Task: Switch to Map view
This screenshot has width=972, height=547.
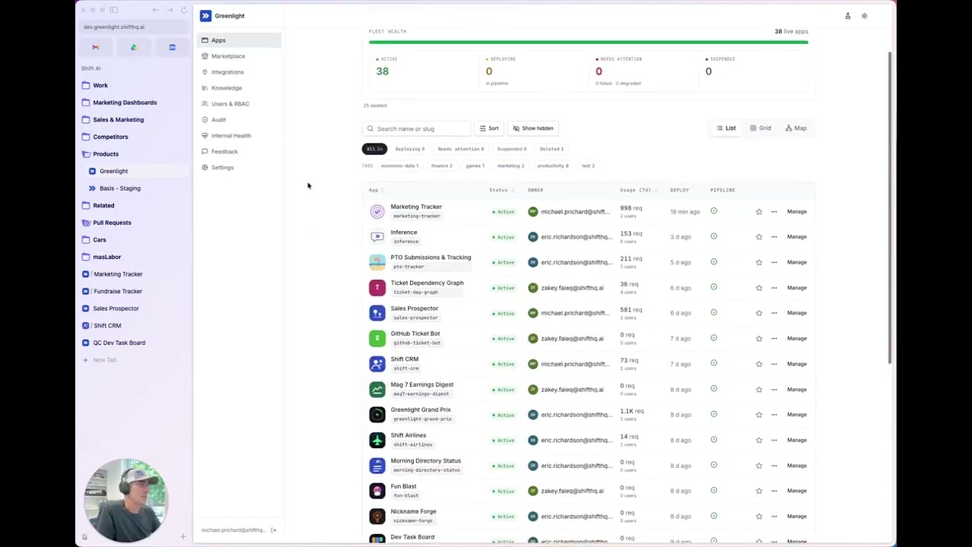Action: pos(796,128)
